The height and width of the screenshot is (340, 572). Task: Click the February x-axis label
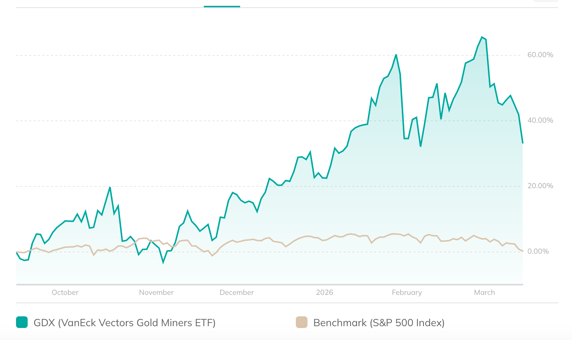tap(406, 292)
